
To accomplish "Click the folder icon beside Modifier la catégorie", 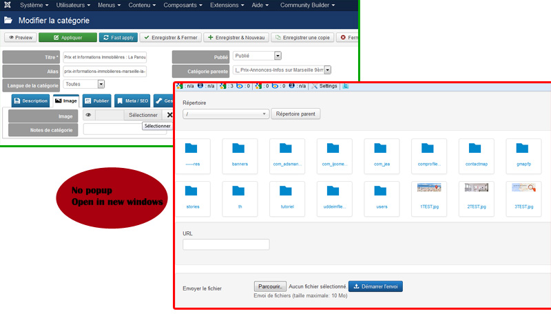I will (x=8, y=21).
